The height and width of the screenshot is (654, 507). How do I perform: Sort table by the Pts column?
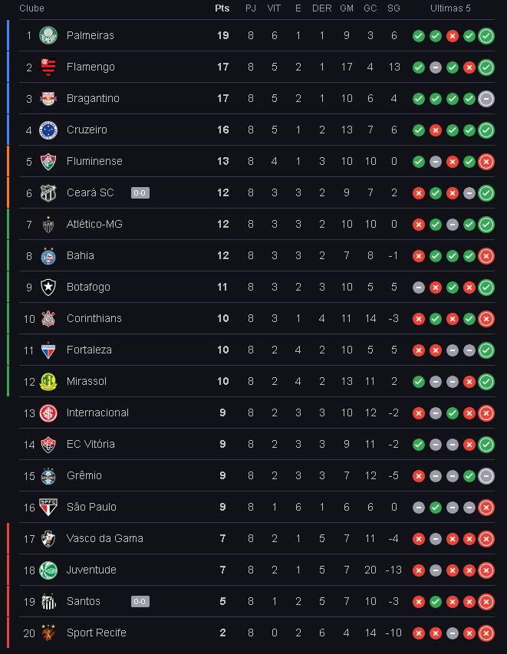222,8
